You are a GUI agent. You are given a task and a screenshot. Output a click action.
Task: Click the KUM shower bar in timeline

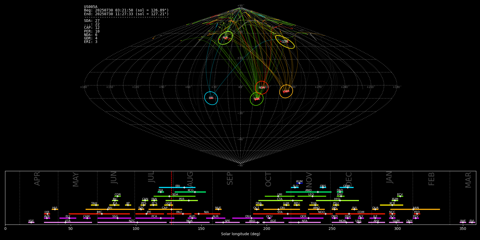(299, 183)
